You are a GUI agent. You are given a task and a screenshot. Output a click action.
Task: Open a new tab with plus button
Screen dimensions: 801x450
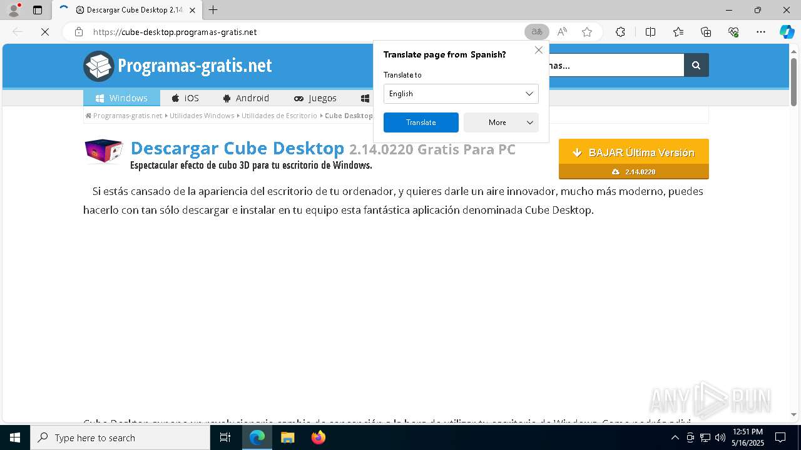[213, 10]
